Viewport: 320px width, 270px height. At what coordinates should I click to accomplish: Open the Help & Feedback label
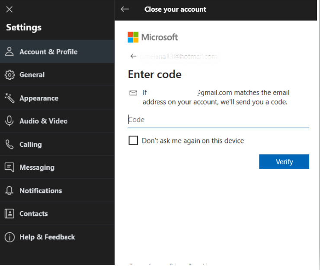coord(47,237)
